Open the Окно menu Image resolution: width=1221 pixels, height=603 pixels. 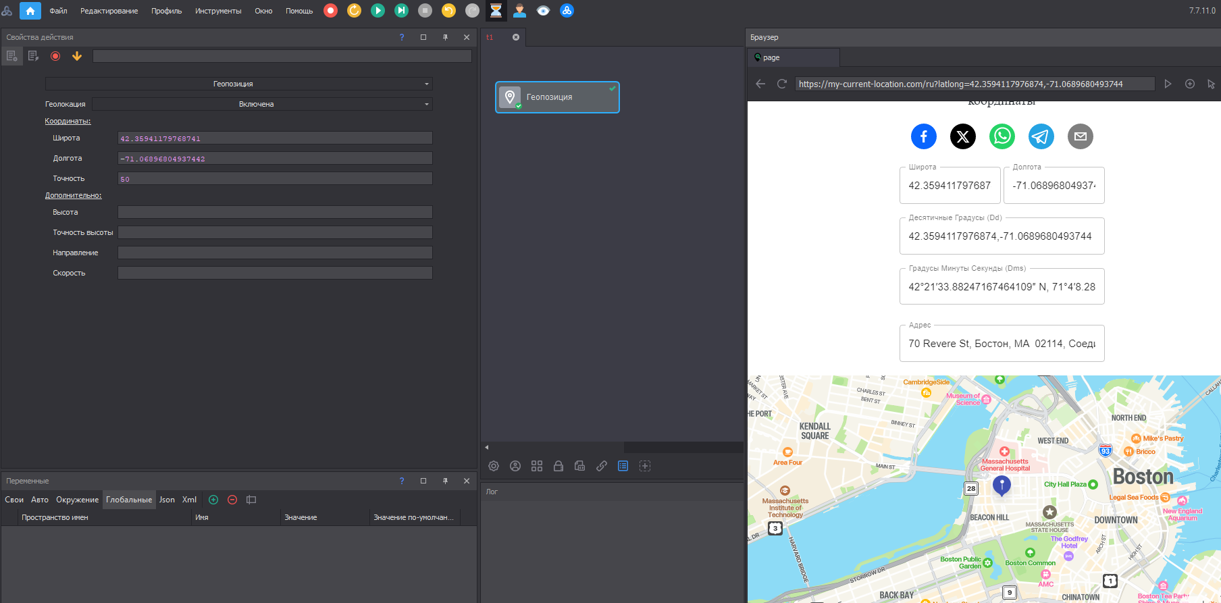[x=263, y=11]
